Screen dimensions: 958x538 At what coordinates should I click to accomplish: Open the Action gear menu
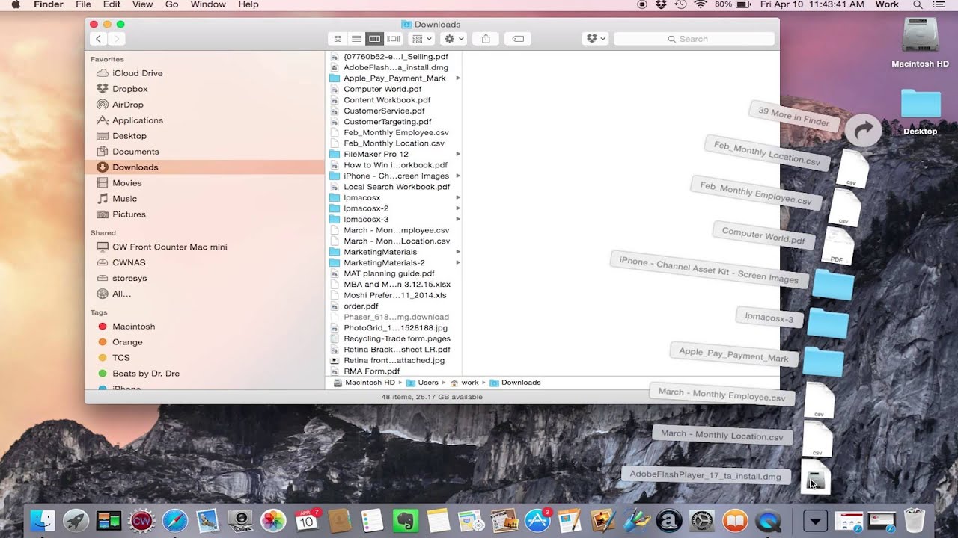(454, 39)
